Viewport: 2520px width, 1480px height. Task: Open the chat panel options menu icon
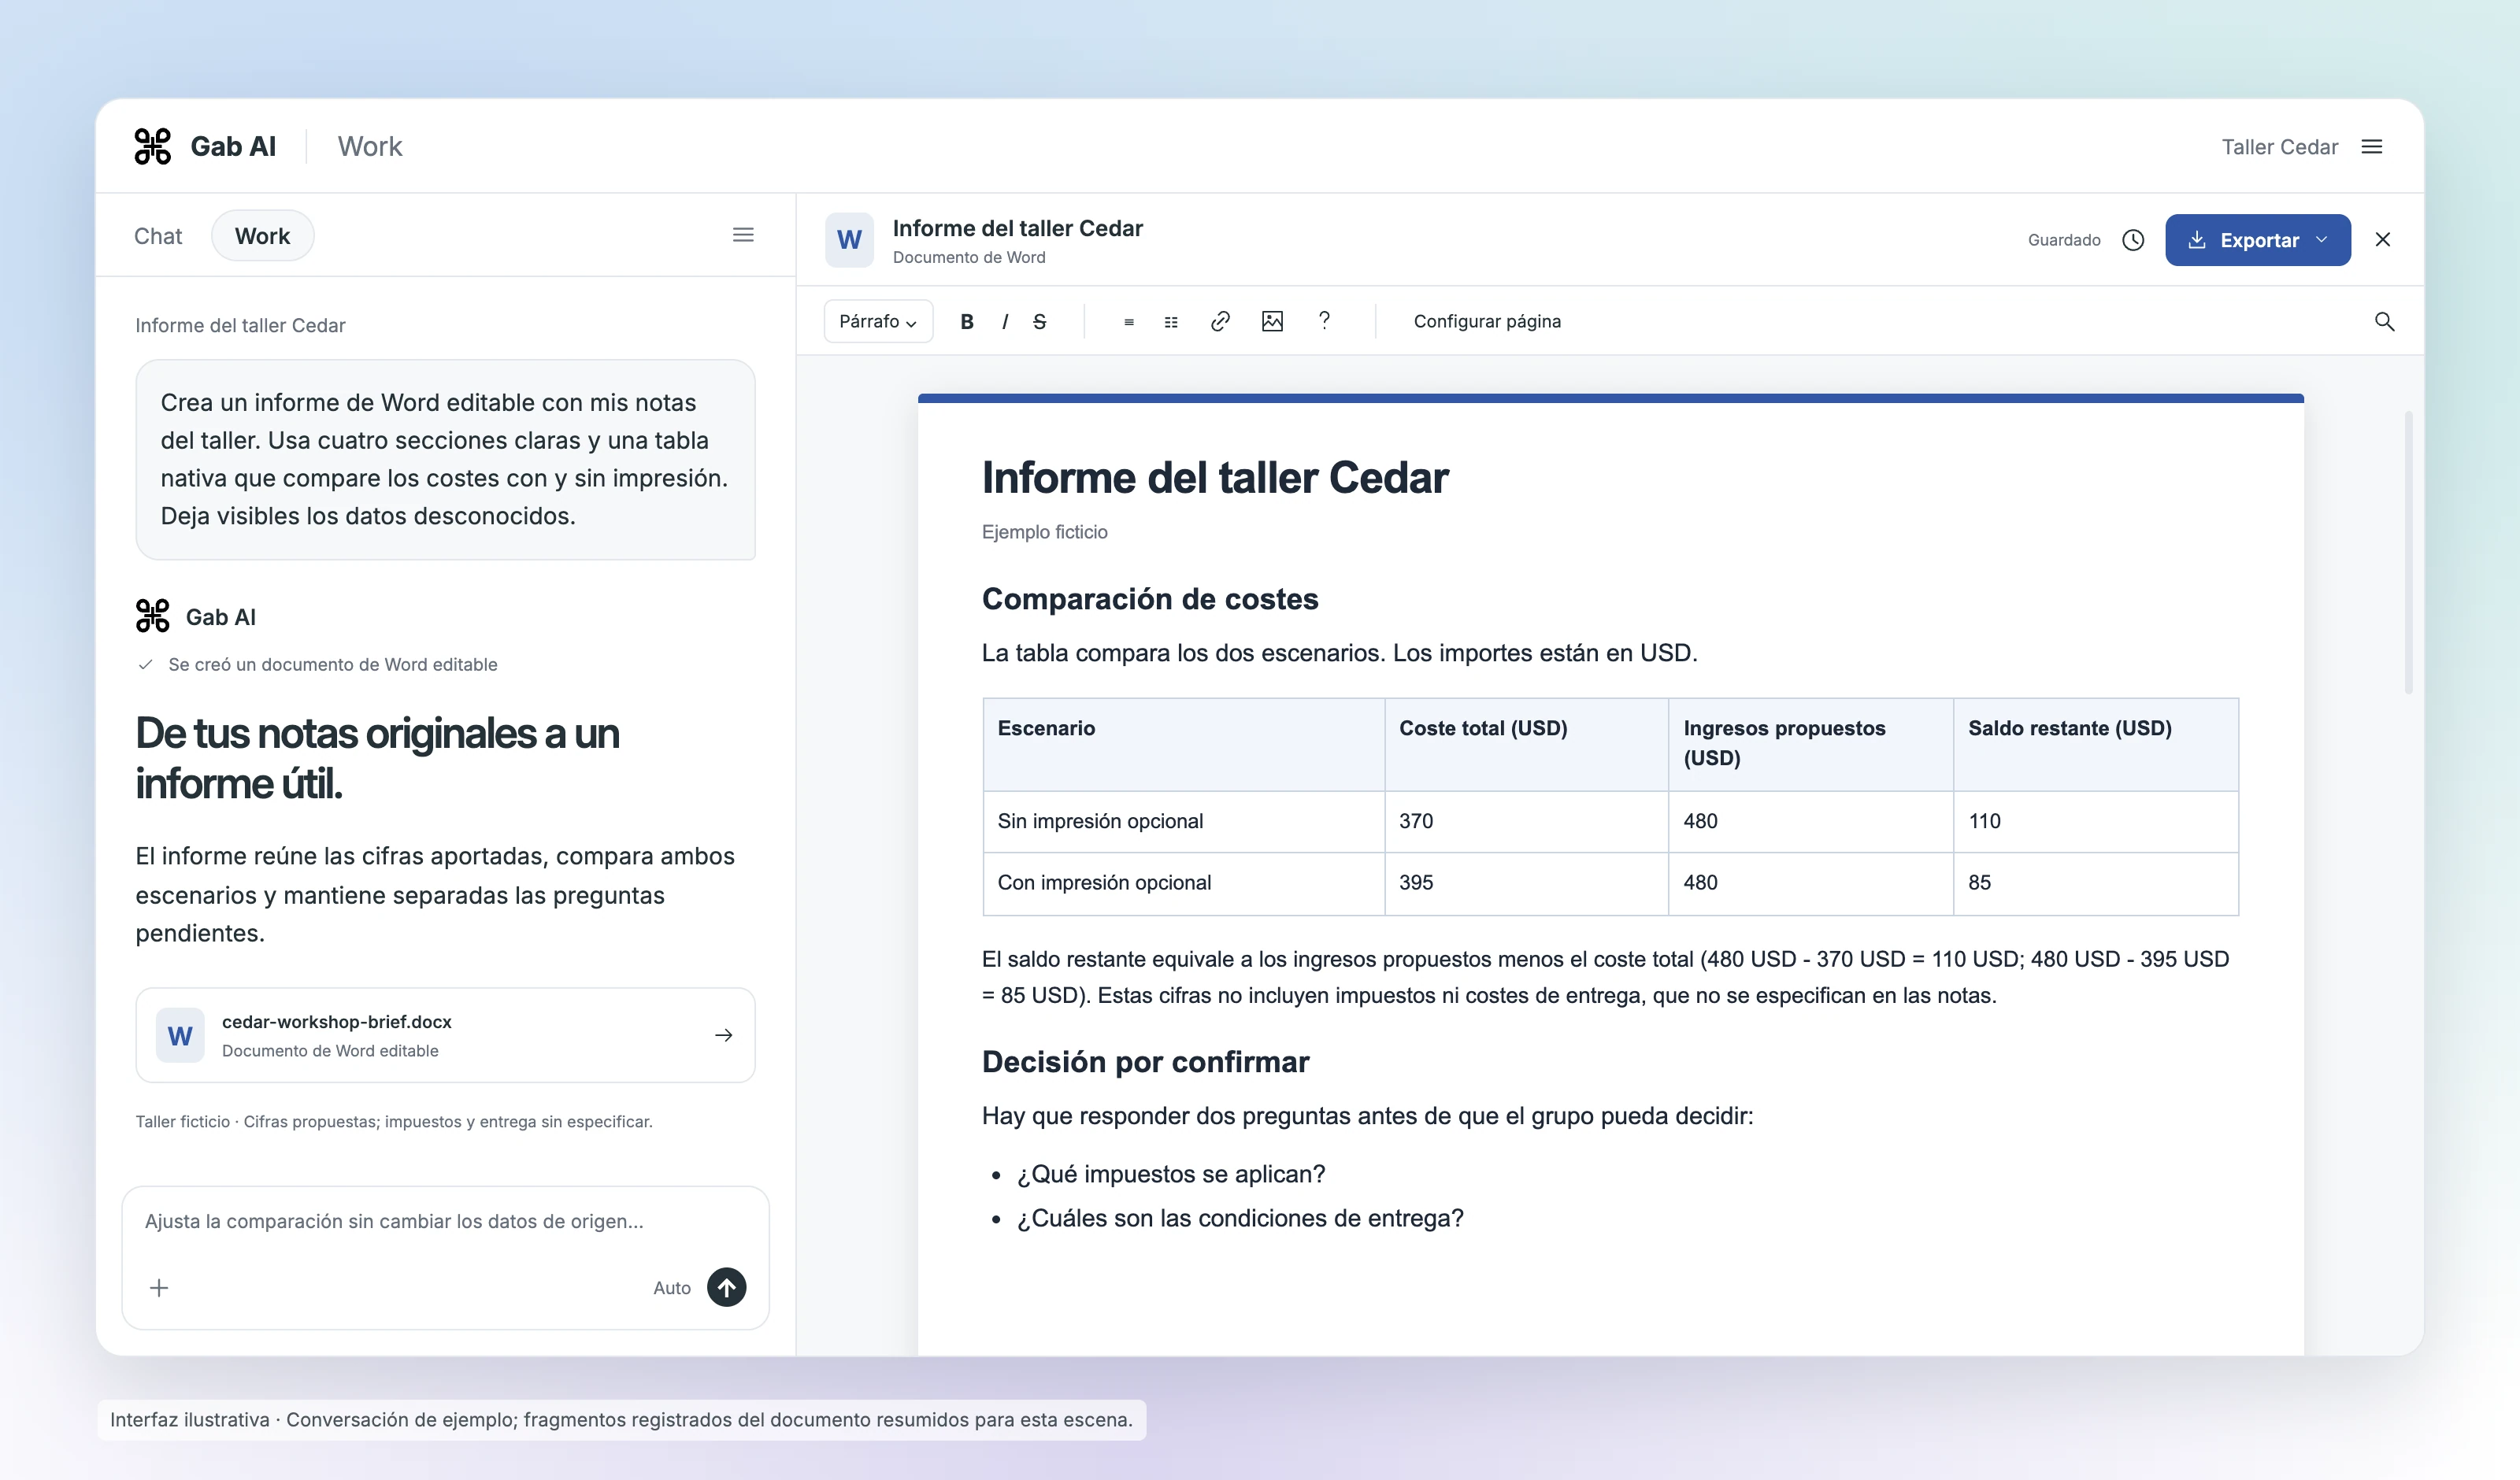pos(743,235)
